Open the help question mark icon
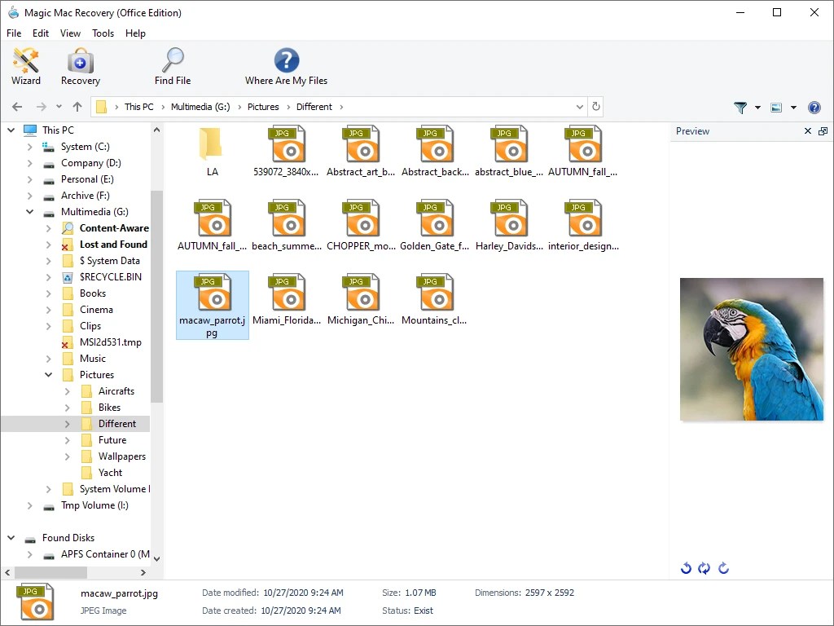The image size is (834, 626). tap(813, 107)
